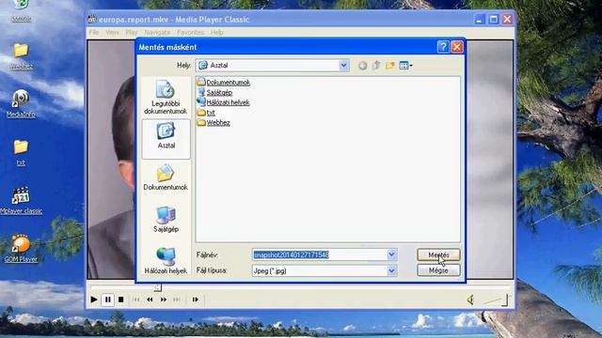Open the Webhez folder in file list
Screen dimensions: 602x338
point(214,123)
